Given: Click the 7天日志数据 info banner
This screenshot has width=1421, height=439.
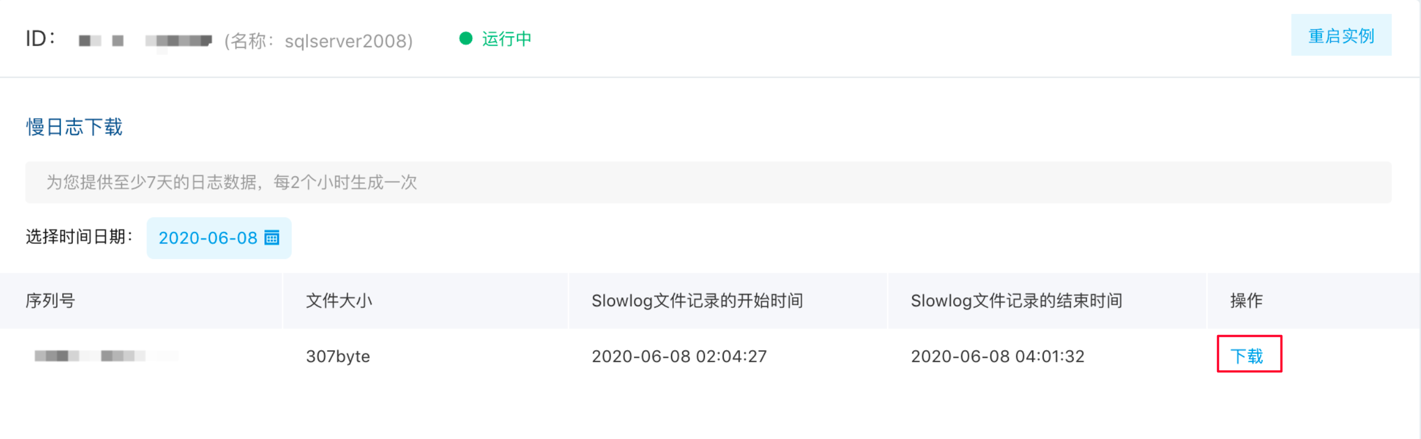Looking at the screenshot, I should pyautogui.click(x=708, y=182).
